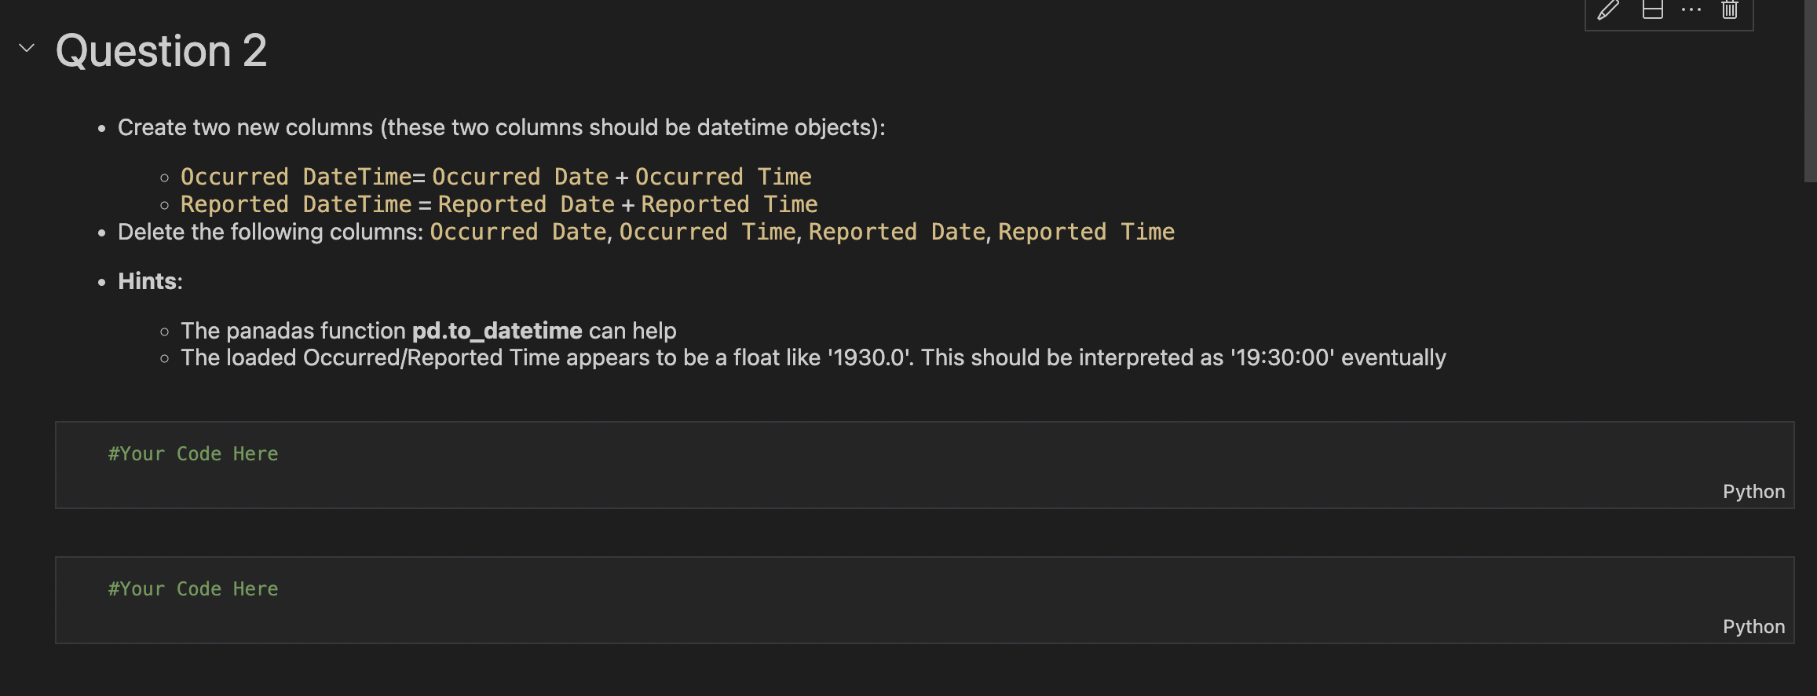Screen dimensions: 1817x696
Task: Select the edit icon in the cell toolbar
Action: point(1608,9)
